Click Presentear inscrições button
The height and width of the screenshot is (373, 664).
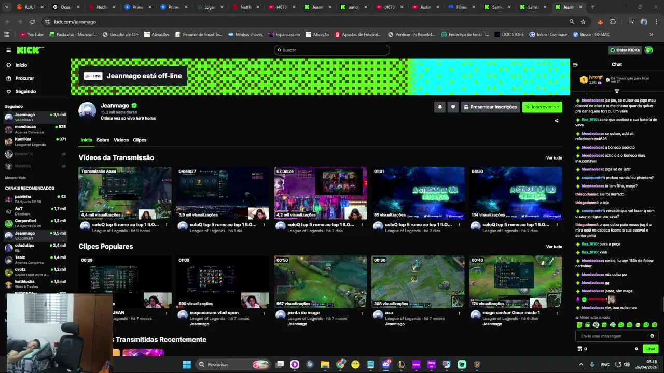click(490, 107)
